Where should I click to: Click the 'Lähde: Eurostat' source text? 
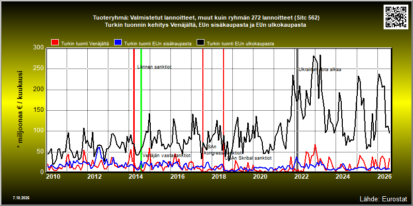[x=383, y=198]
